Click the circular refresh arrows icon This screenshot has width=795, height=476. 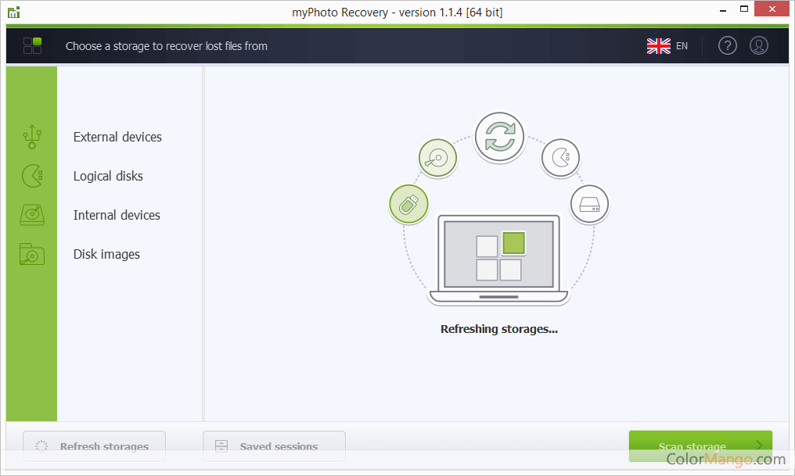[499, 137]
